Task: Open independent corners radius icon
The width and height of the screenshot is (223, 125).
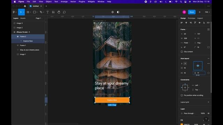Action: (x=208, y=47)
